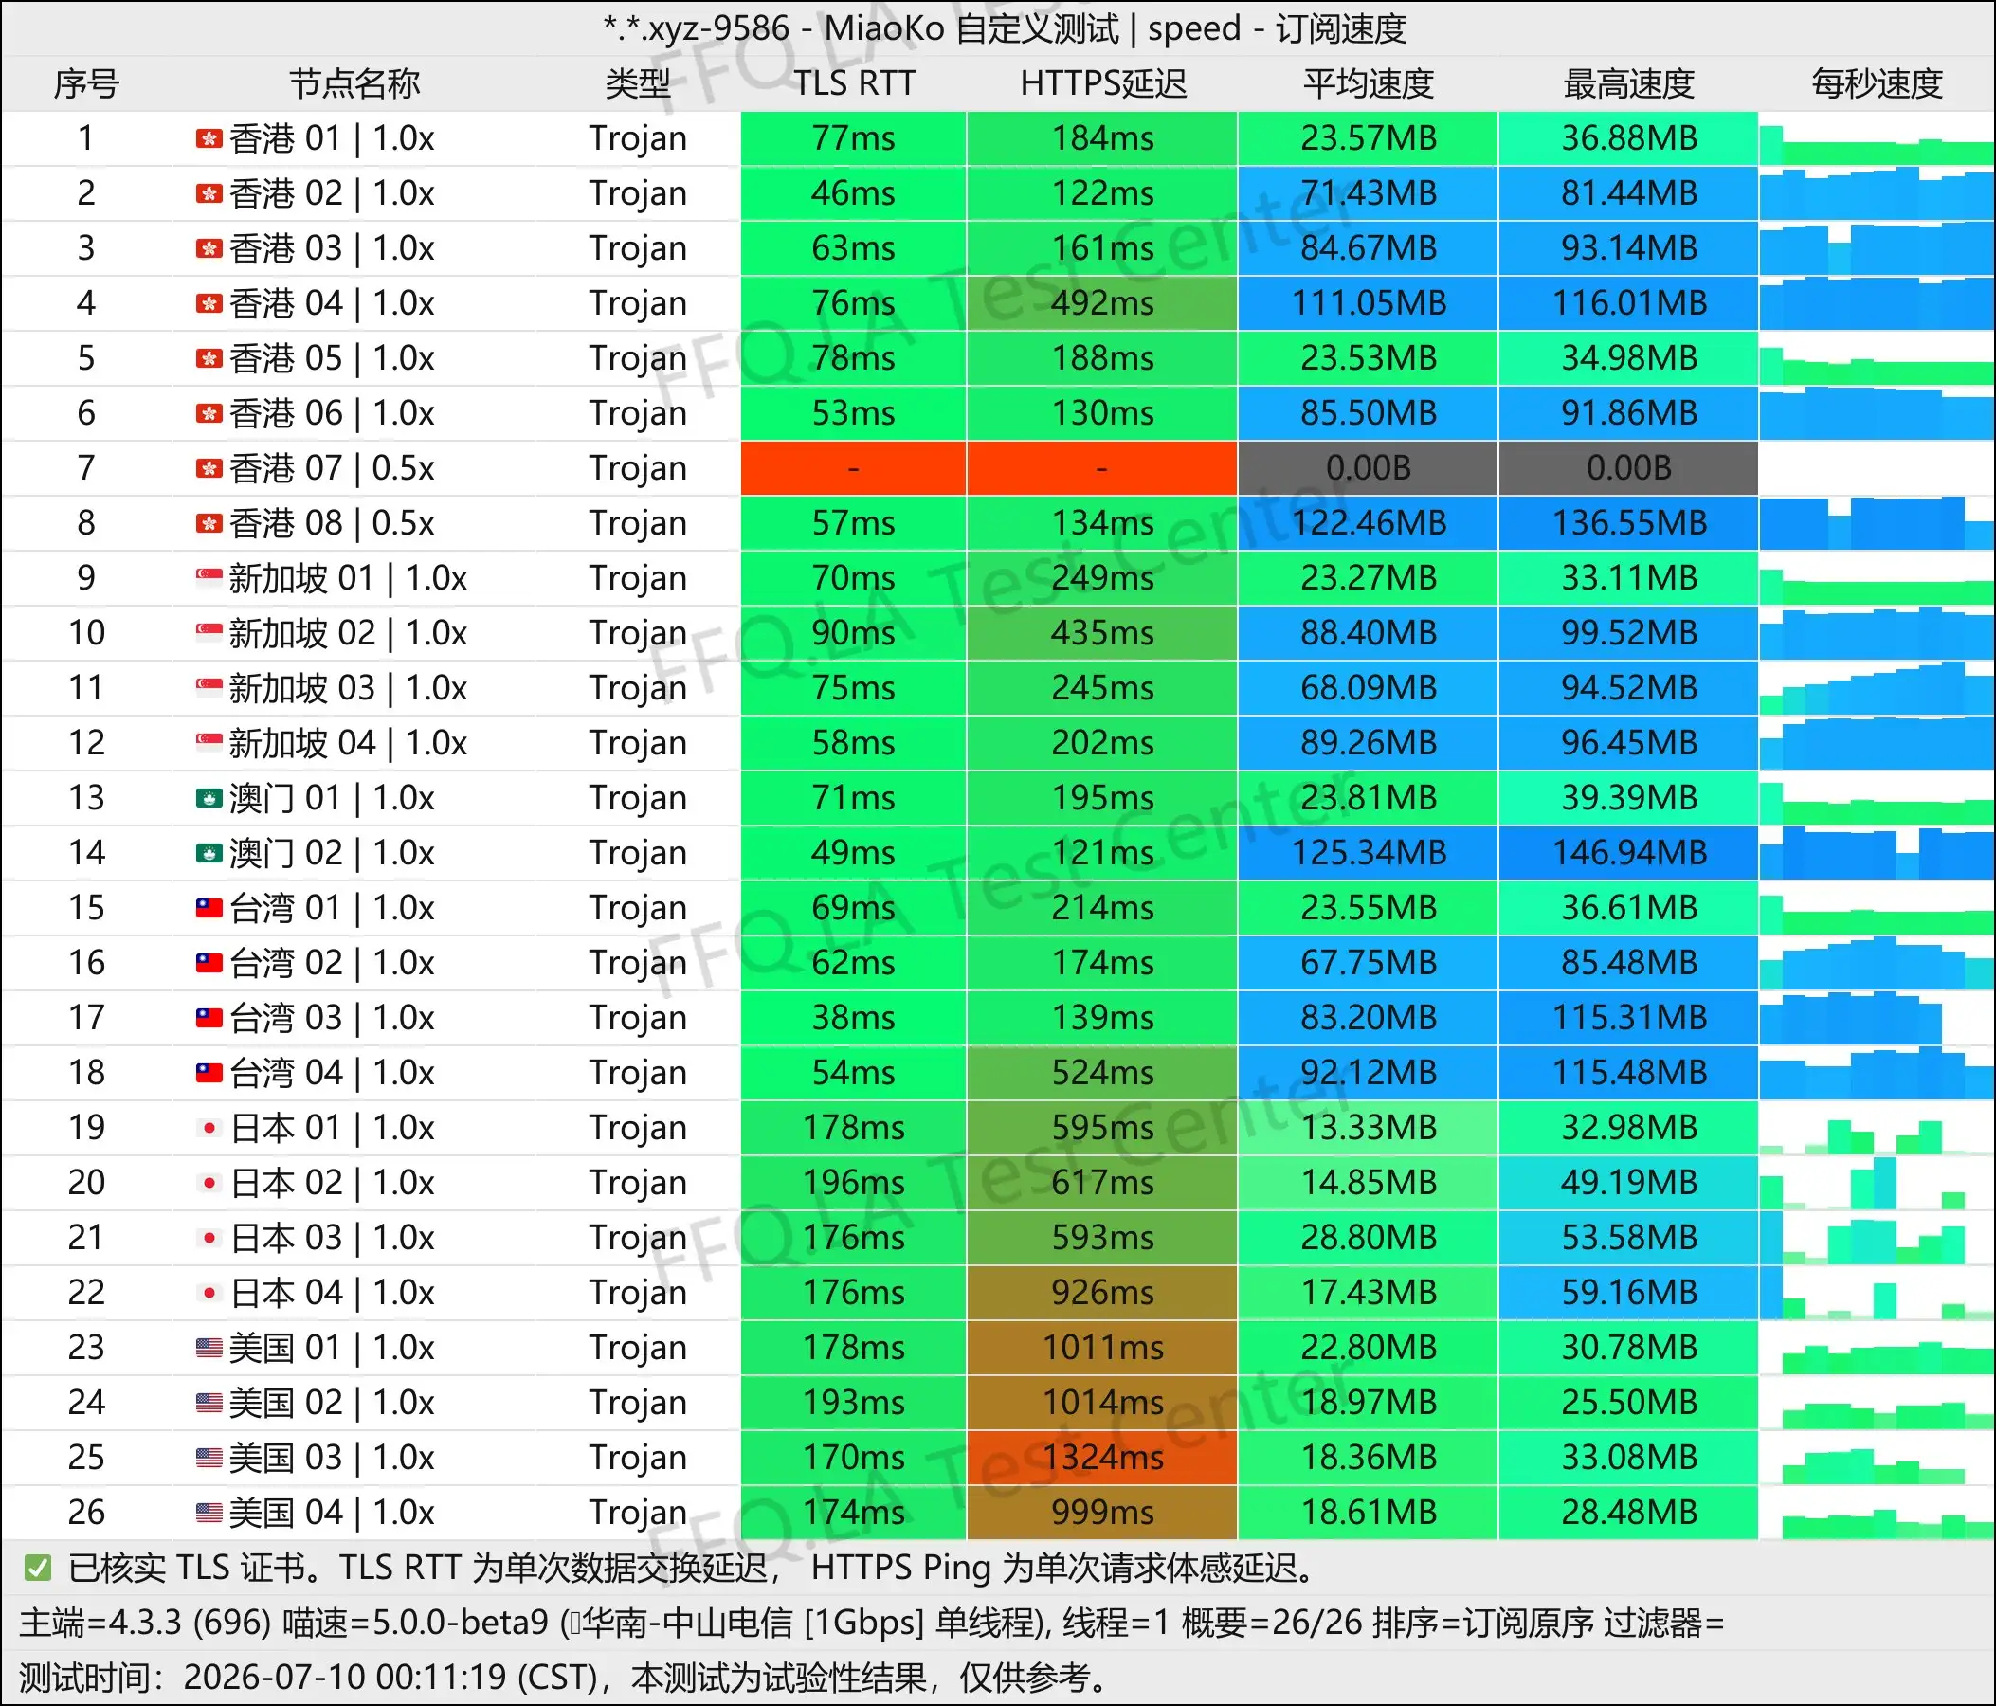Click the Japan flag beside 日本 04
Screen dimensions: 1996x1706
pos(209,1292)
